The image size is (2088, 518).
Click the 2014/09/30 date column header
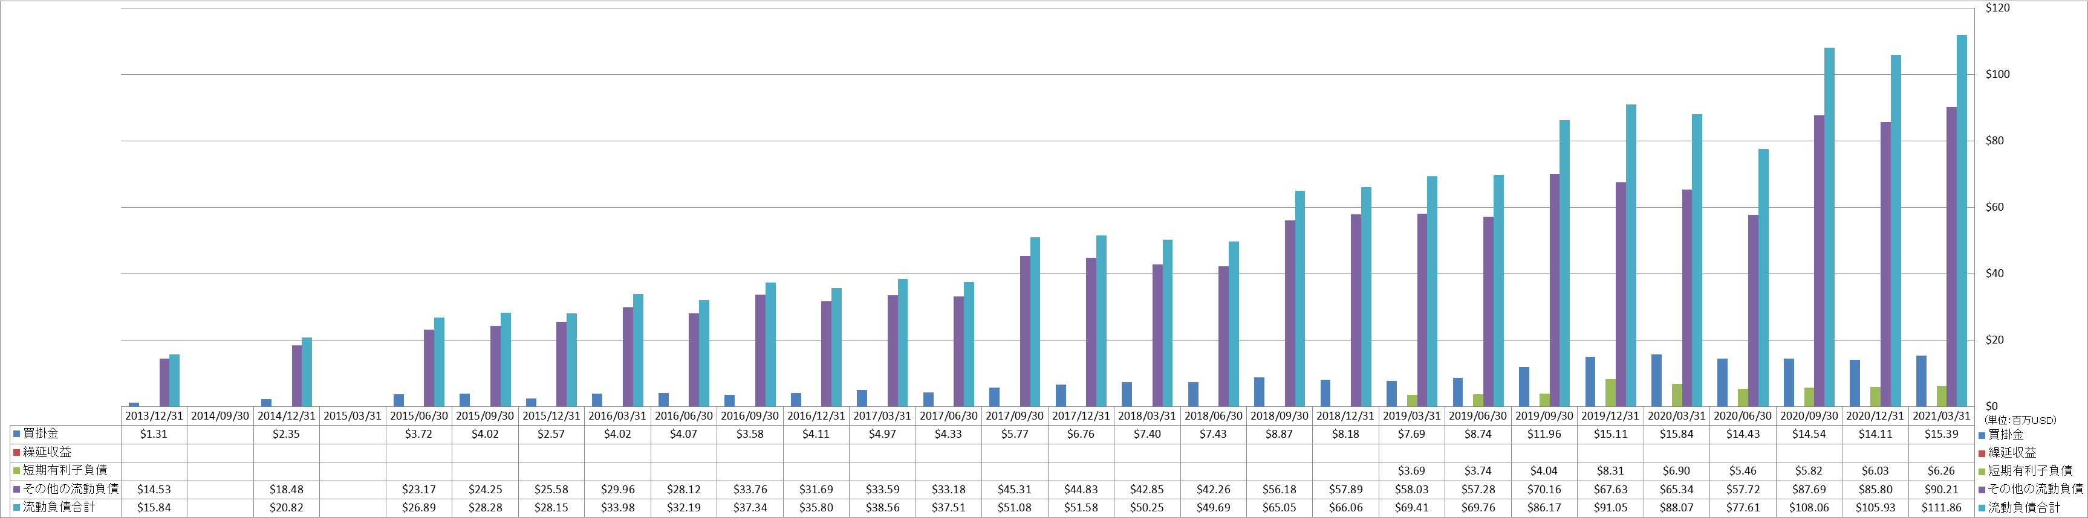coord(220,416)
